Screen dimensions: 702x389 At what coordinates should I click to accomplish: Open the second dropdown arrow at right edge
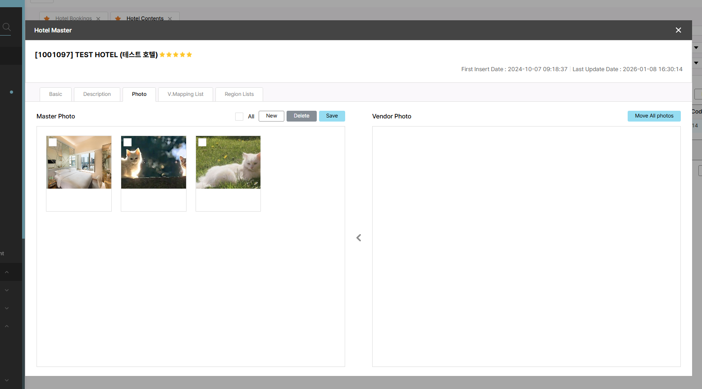[x=696, y=63]
